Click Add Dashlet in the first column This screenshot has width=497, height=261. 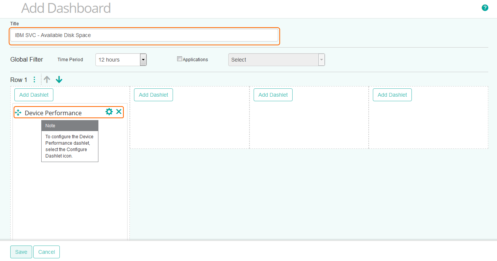tap(34, 95)
